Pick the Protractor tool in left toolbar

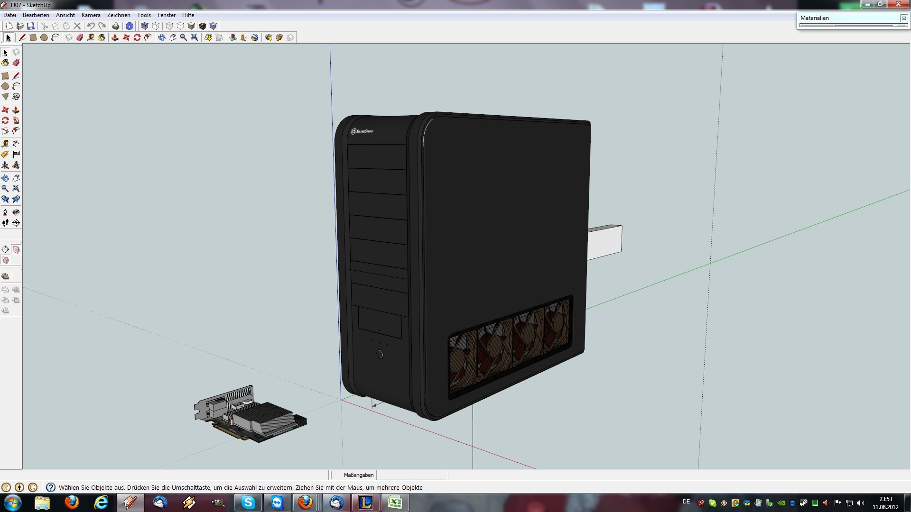point(5,154)
